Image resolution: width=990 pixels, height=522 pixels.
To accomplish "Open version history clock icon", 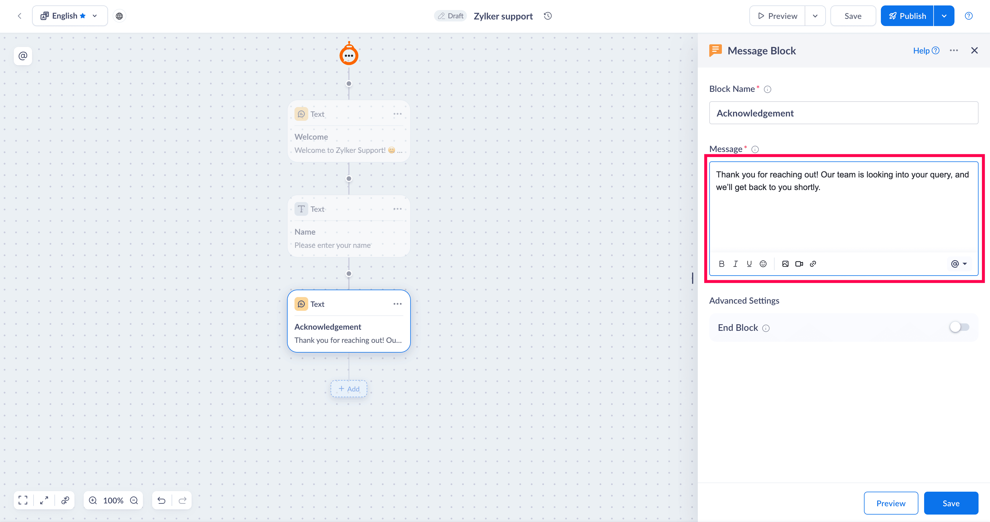I will pos(548,16).
